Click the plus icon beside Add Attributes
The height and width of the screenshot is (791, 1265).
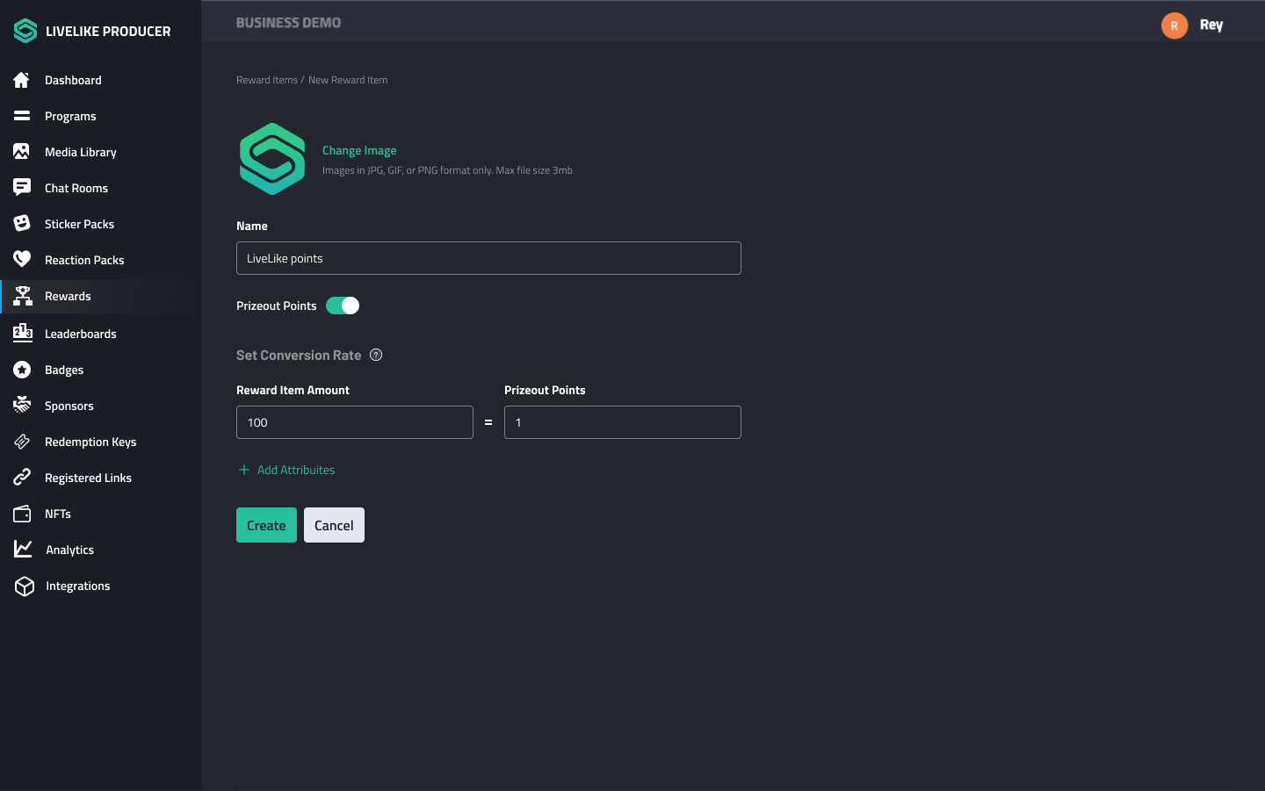click(244, 470)
